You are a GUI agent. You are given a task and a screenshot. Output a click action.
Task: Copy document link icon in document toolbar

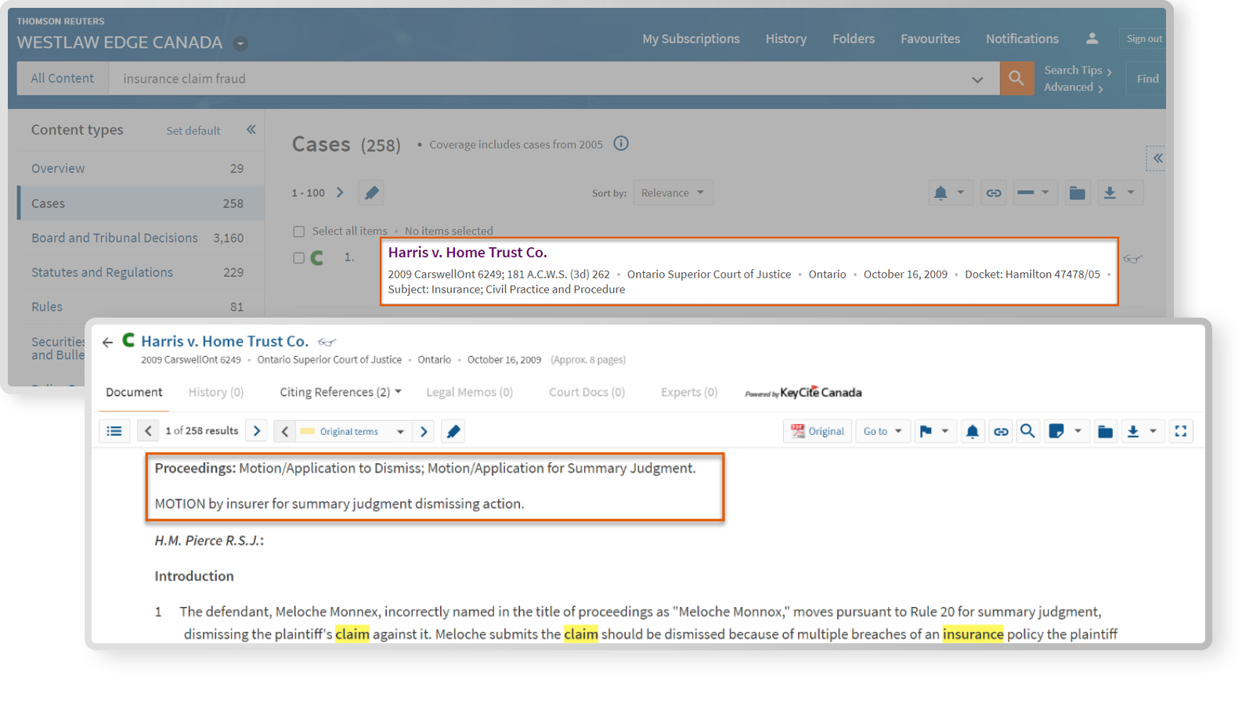1001,431
